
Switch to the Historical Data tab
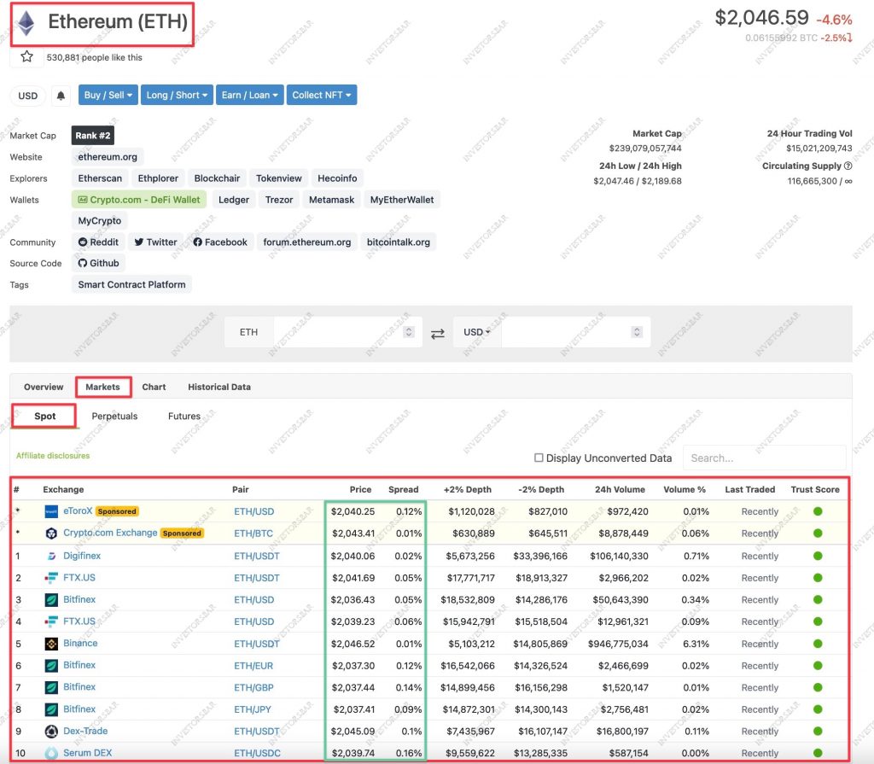(219, 387)
